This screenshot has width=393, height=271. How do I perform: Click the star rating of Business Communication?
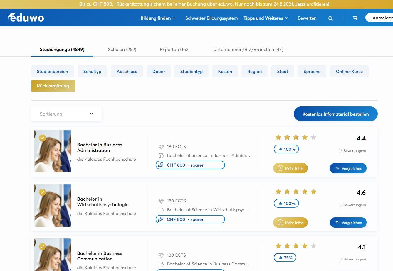[x=296, y=245]
